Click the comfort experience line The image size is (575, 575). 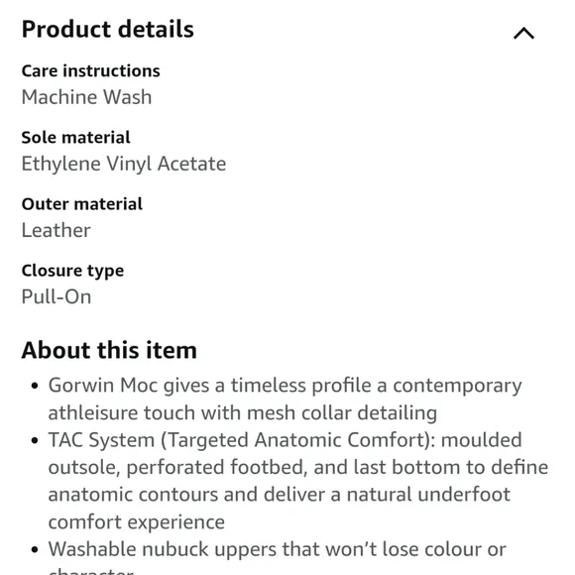pos(137,522)
